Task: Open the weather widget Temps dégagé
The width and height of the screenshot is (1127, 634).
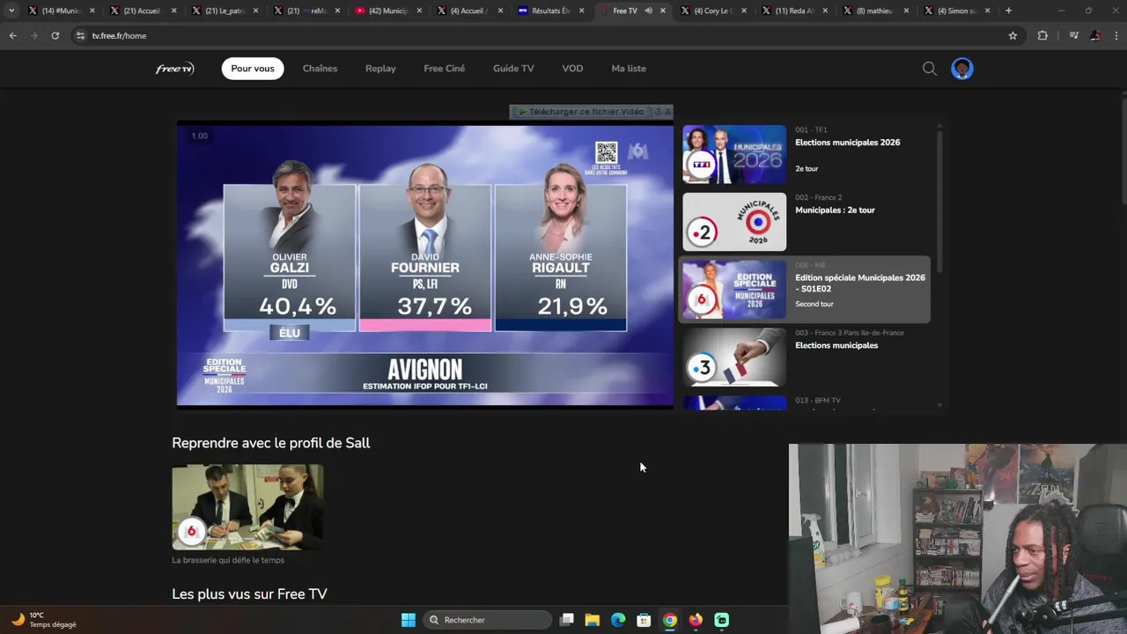Action: (x=44, y=620)
